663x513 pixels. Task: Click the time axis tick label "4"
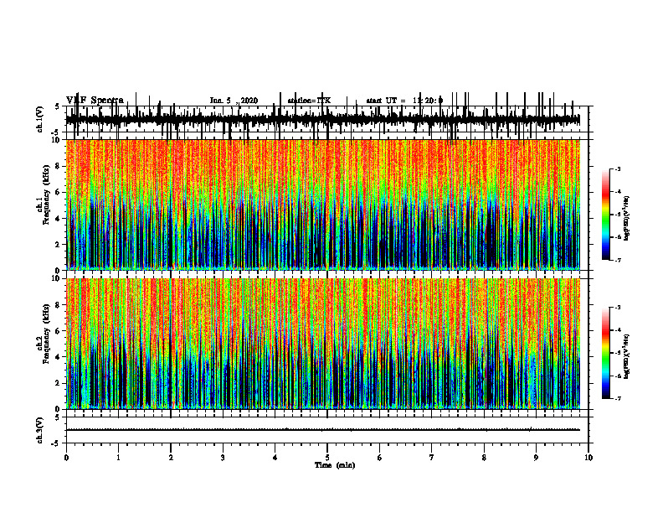[x=275, y=458]
